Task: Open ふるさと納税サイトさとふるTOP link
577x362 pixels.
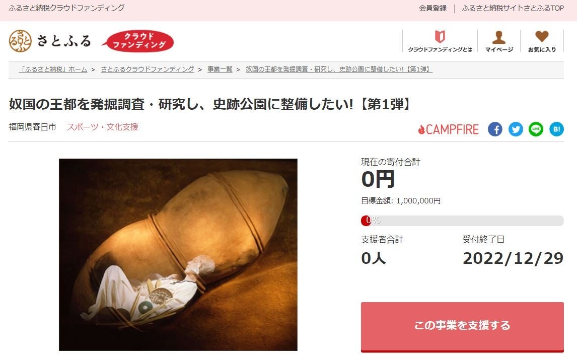Action: [x=513, y=8]
